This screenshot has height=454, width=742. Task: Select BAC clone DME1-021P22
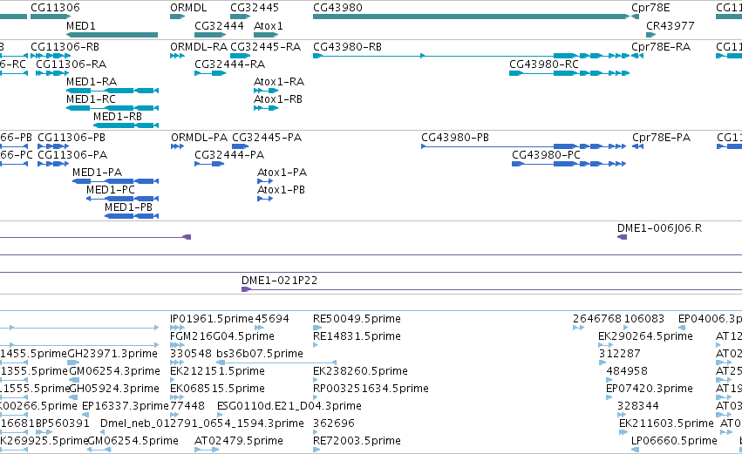[x=492, y=289]
